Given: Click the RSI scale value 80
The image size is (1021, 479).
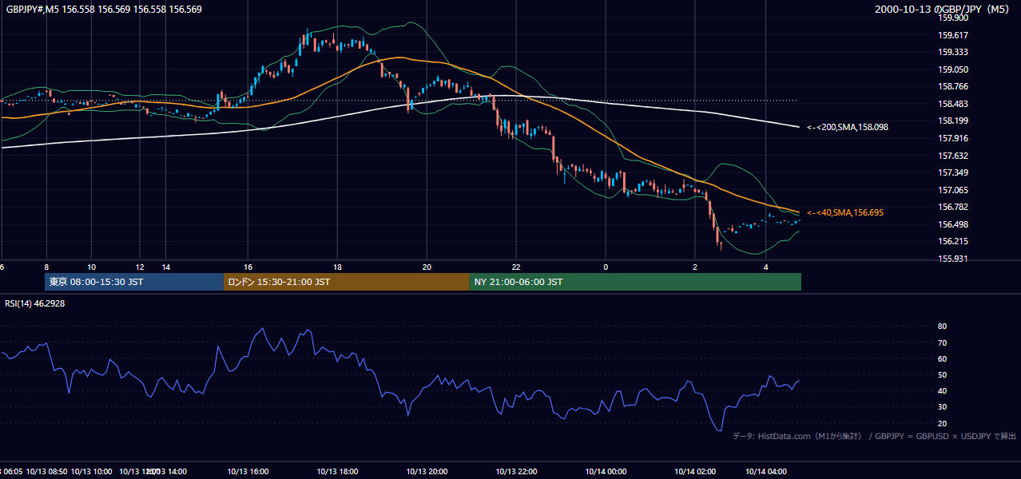Looking at the screenshot, I should tap(943, 327).
